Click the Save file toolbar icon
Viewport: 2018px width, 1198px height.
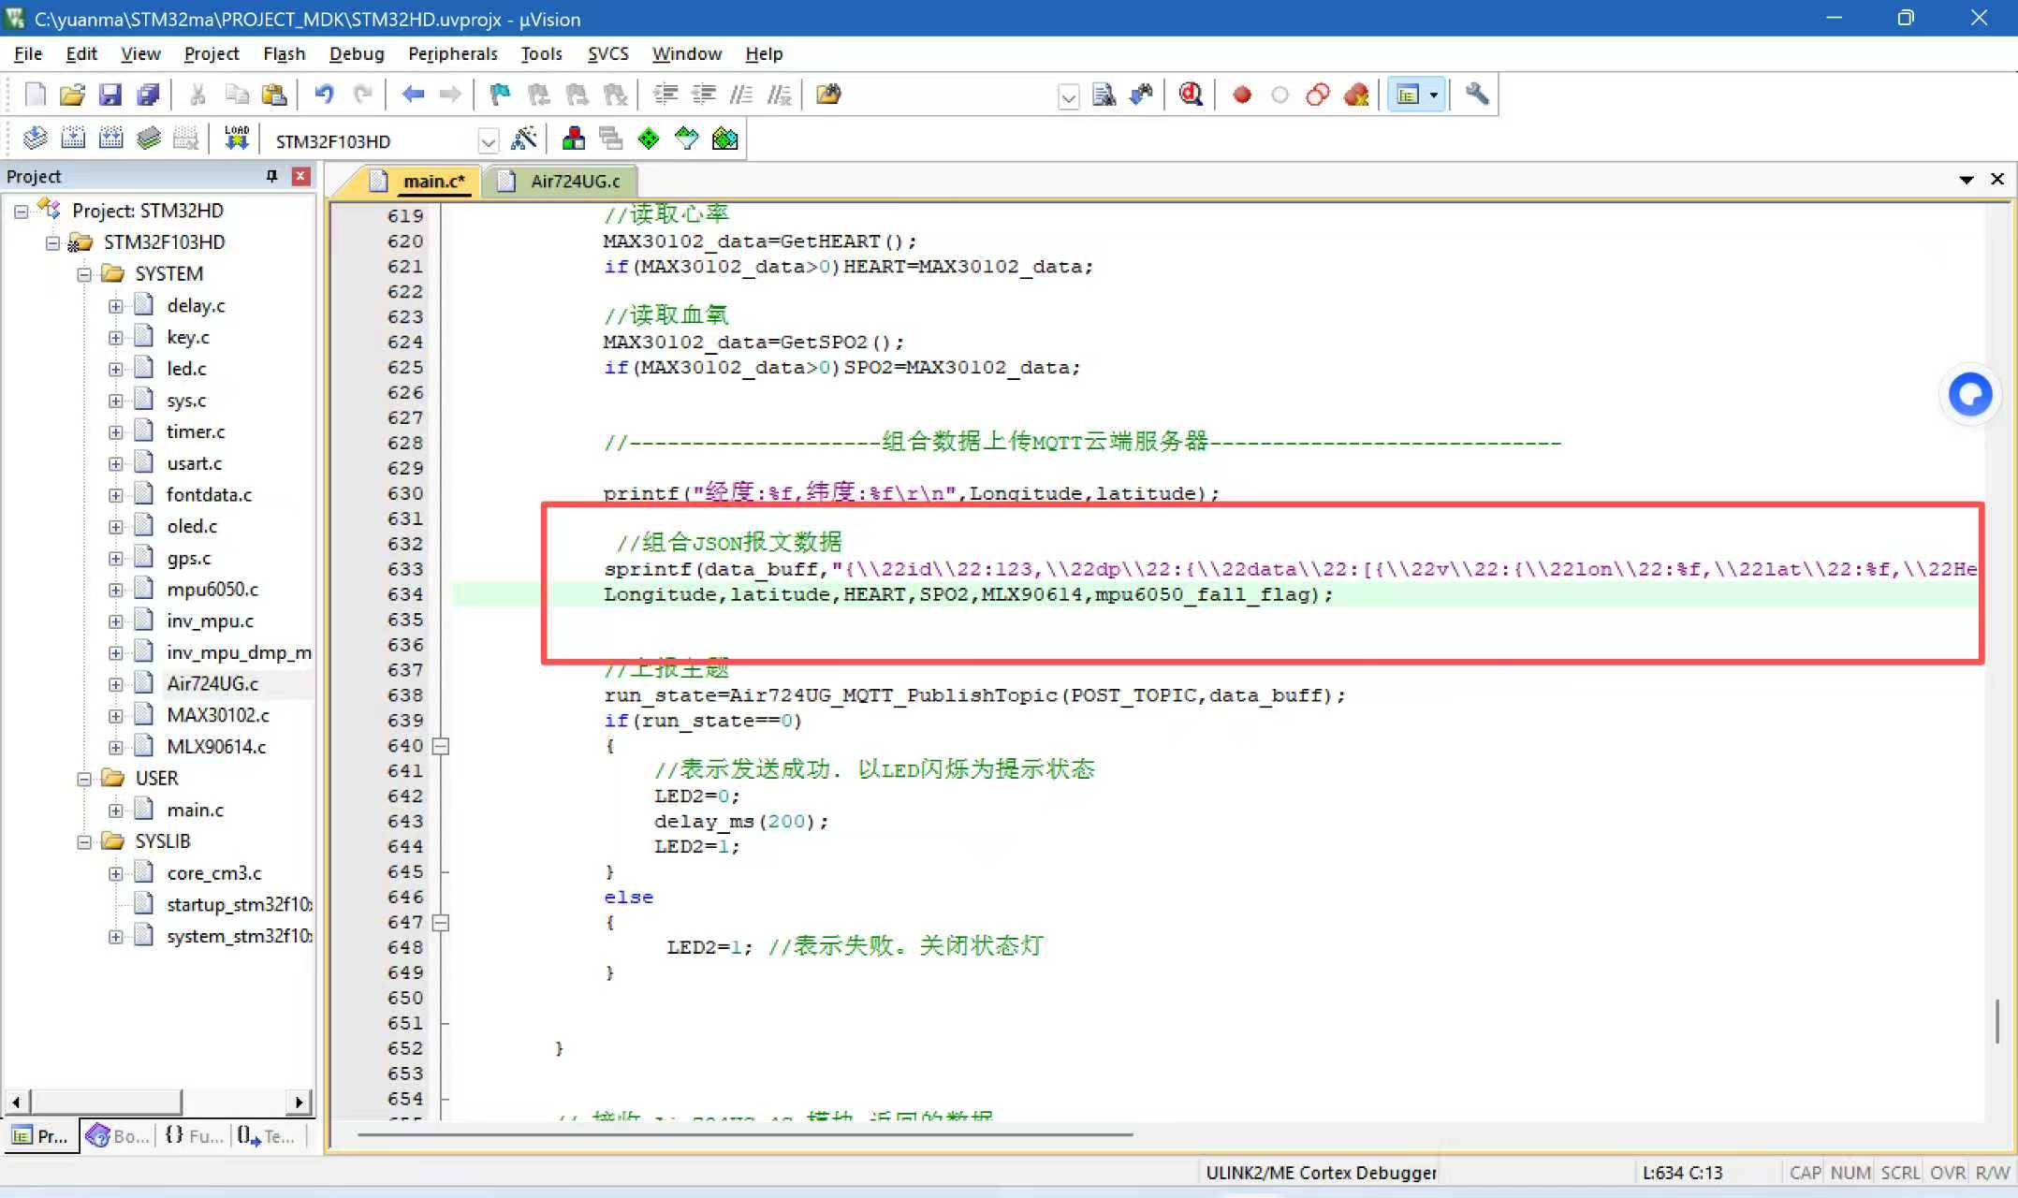(110, 95)
